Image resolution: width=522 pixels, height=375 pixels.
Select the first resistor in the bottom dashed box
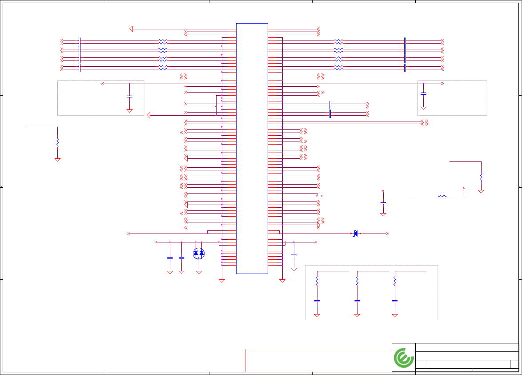point(317,282)
